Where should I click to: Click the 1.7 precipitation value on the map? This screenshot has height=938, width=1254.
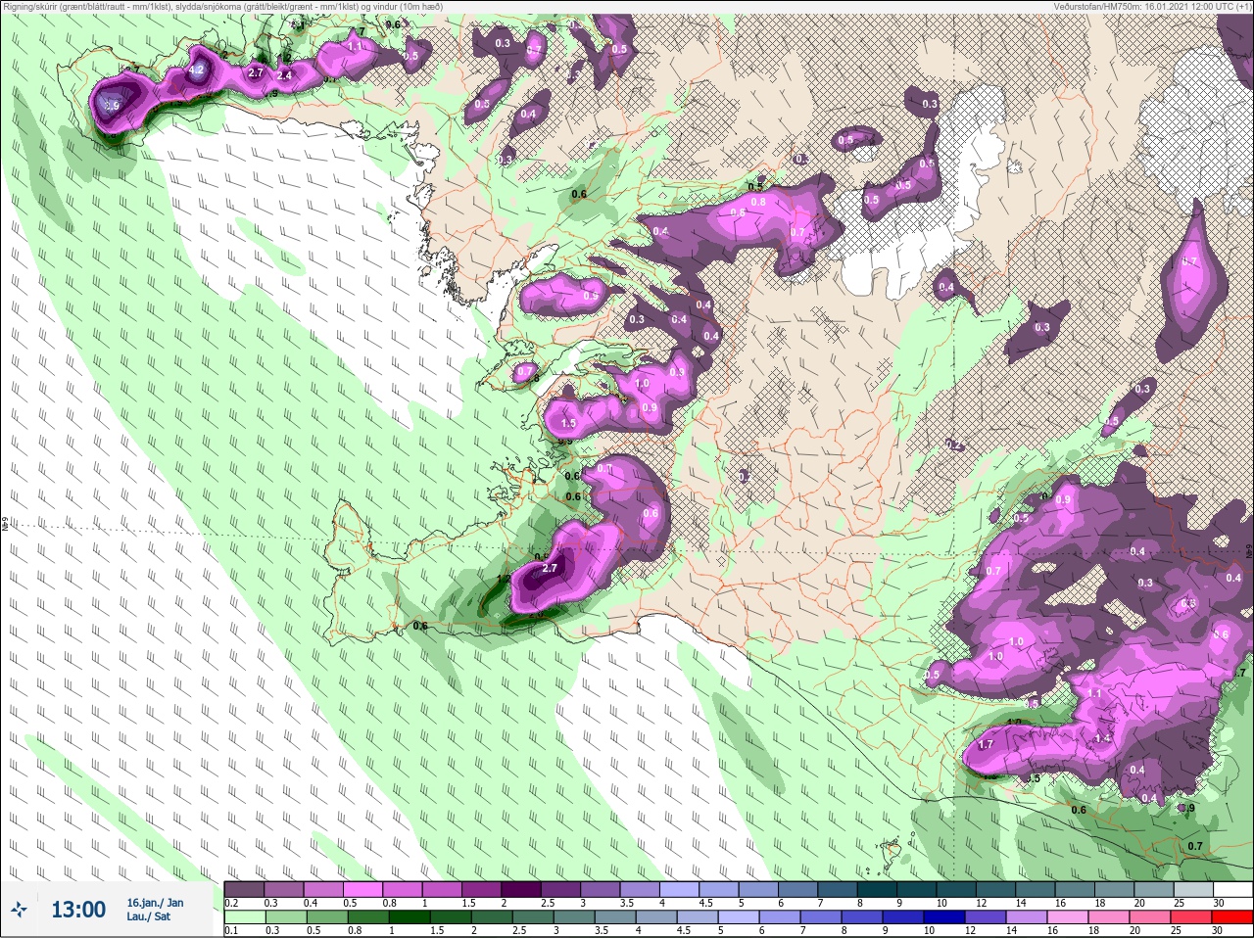point(986,744)
